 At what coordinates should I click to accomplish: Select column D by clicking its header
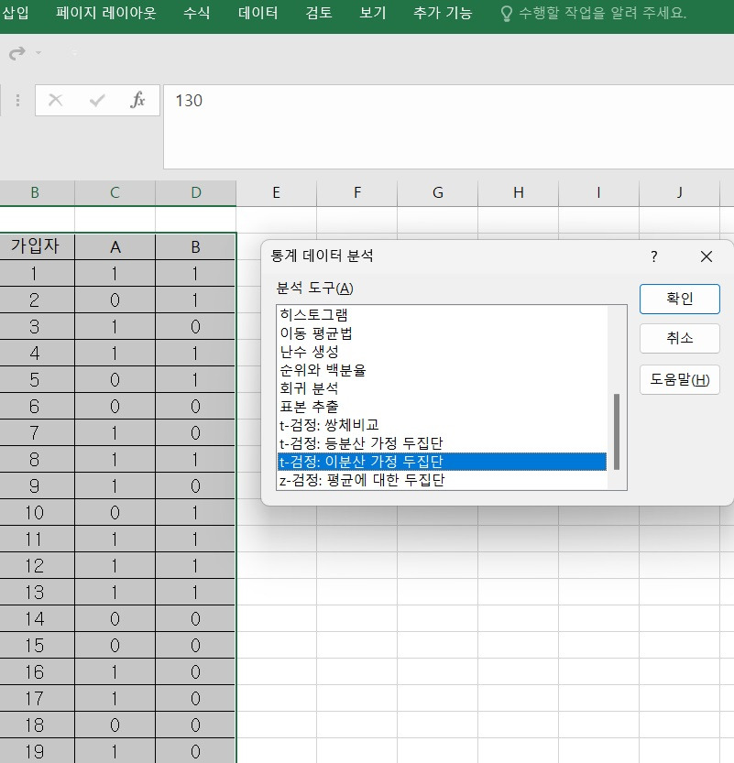[195, 192]
